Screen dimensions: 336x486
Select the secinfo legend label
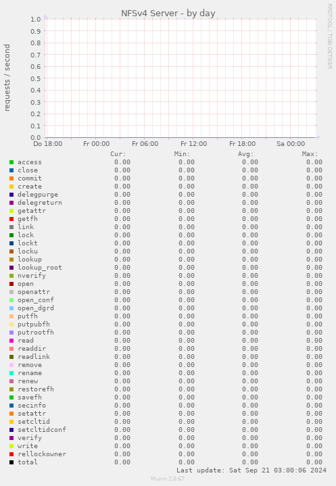[x=32, y=405]
